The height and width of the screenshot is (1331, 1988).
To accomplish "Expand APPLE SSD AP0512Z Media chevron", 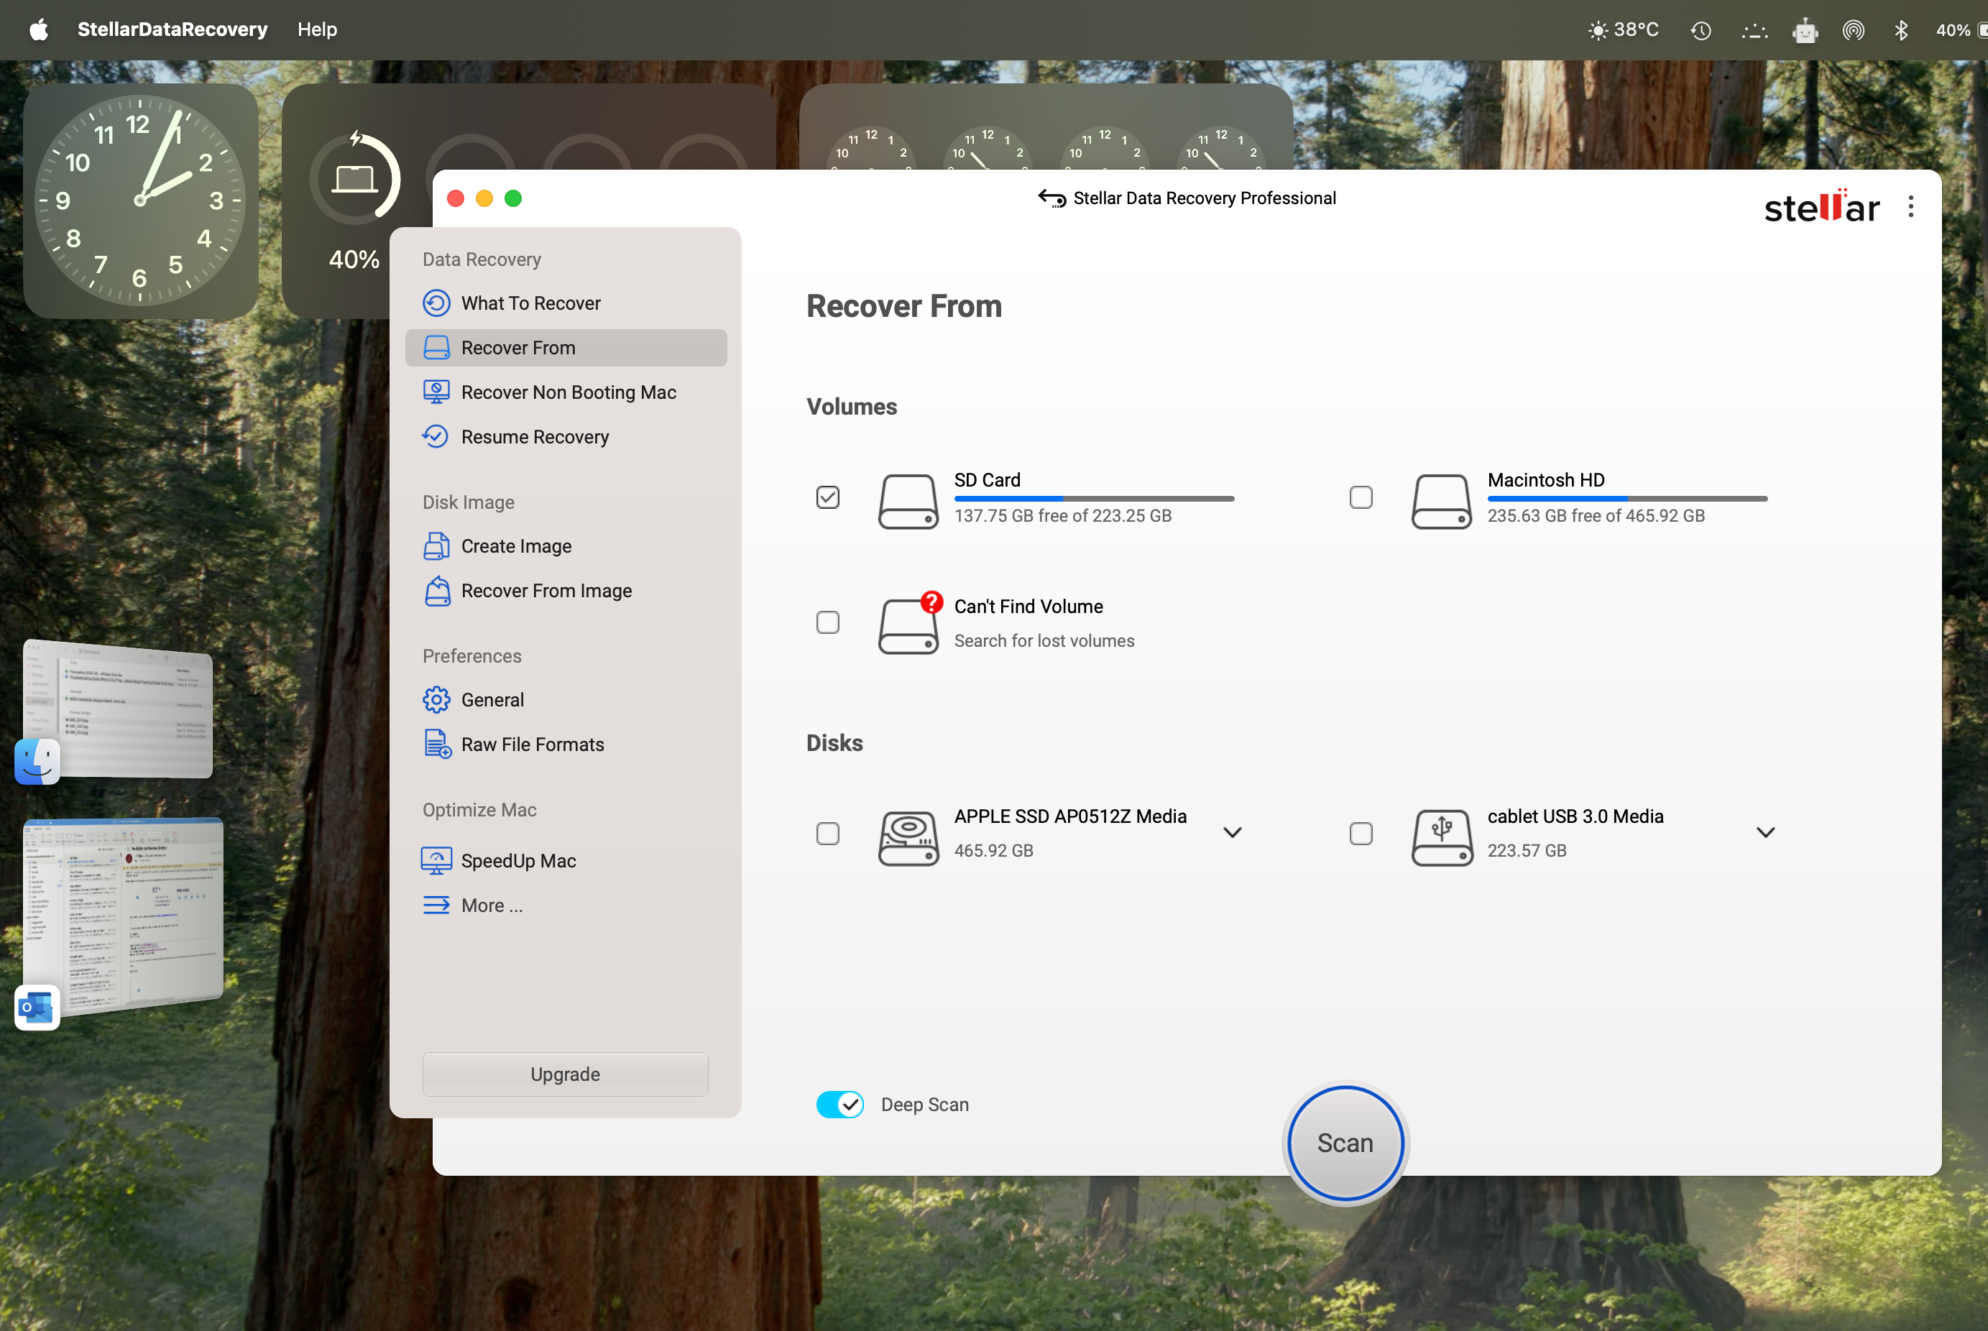I will click(1233, 833).
